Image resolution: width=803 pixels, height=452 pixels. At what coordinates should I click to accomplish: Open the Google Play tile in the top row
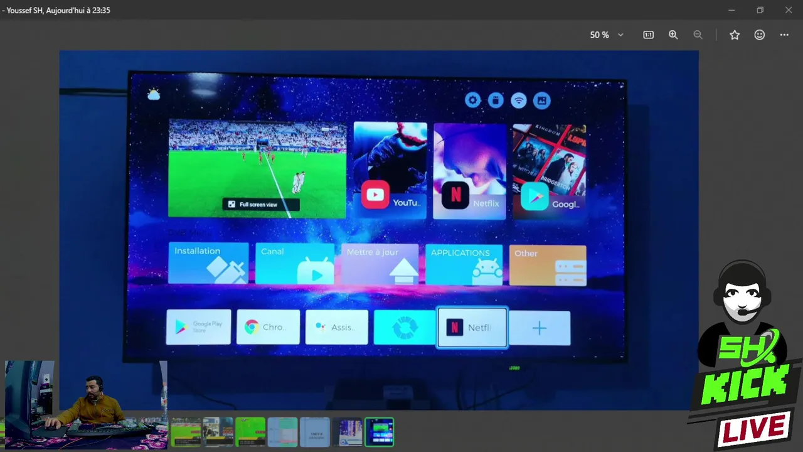(550, 171)
